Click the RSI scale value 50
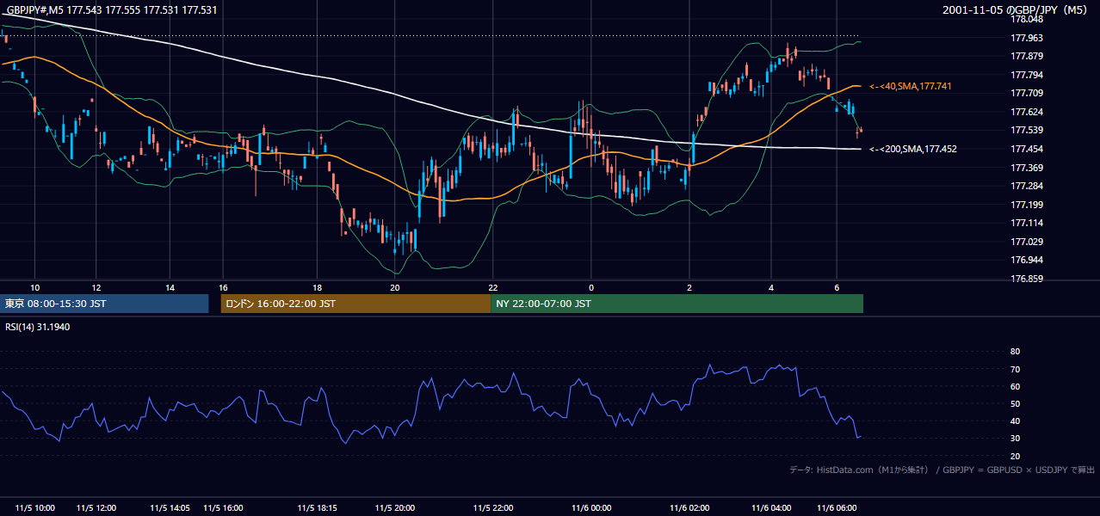The image size is (1100, 516). pyautogui.click(x=1015, y=404)
